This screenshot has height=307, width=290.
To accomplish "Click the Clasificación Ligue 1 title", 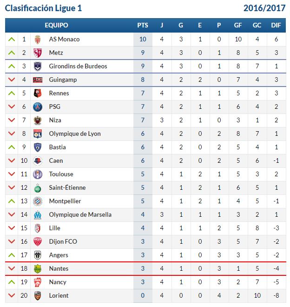I will pos(43,8).
